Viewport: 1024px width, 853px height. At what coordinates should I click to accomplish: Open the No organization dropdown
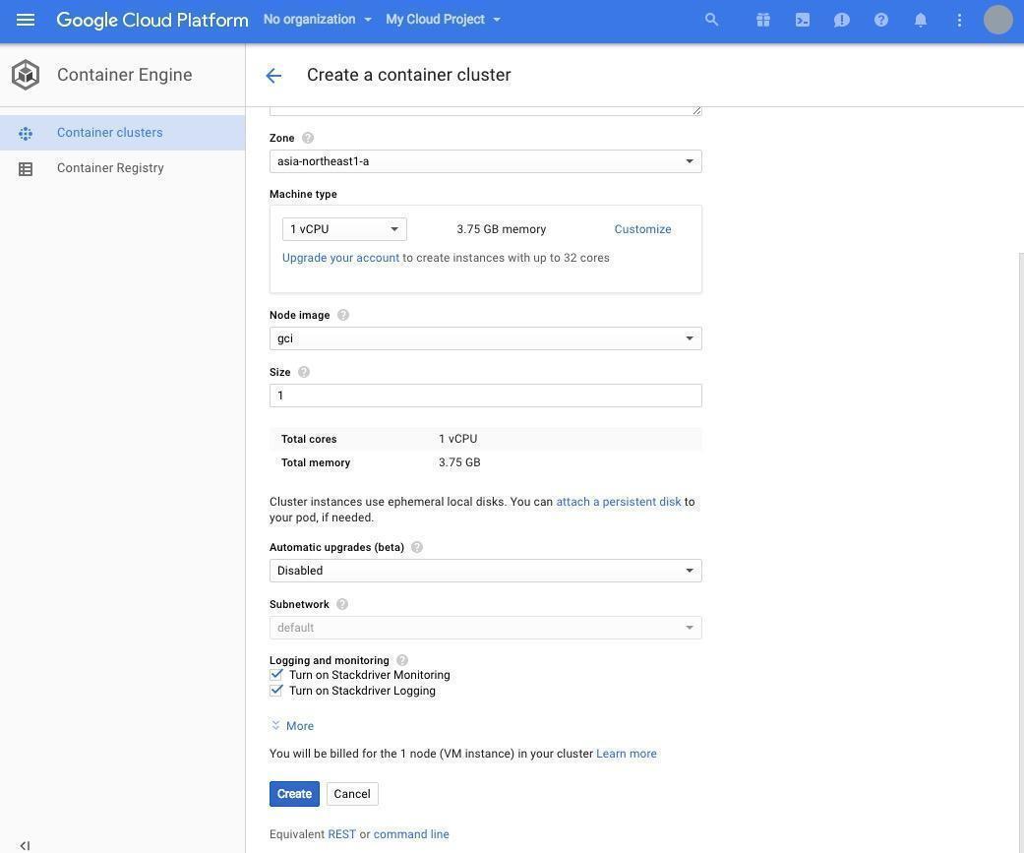pos(318,20)
